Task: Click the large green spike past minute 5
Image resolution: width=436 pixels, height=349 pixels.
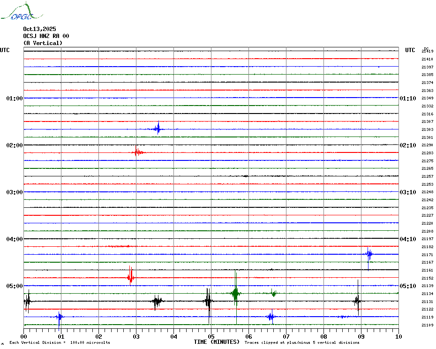Action: click(236, 294)
